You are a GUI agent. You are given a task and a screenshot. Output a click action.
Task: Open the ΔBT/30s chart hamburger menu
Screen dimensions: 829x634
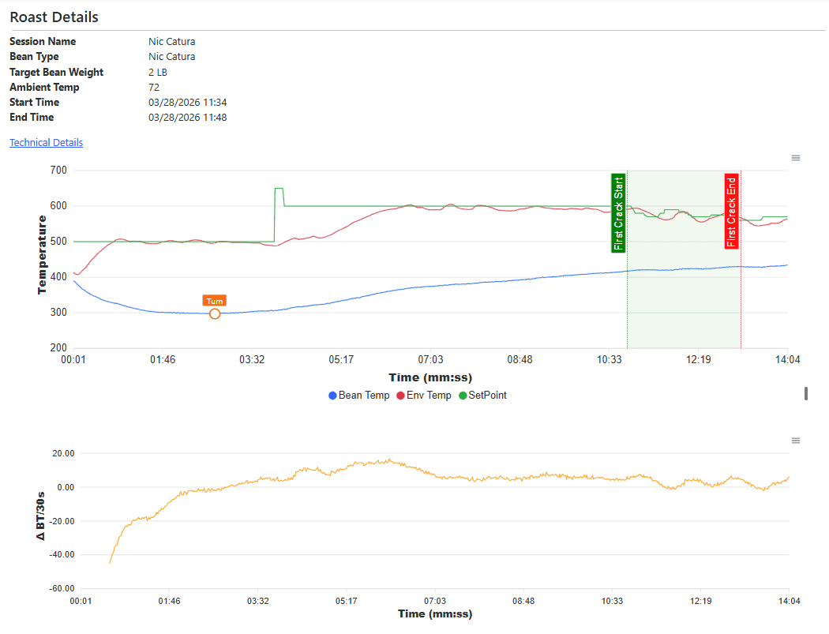pos(795,441)
